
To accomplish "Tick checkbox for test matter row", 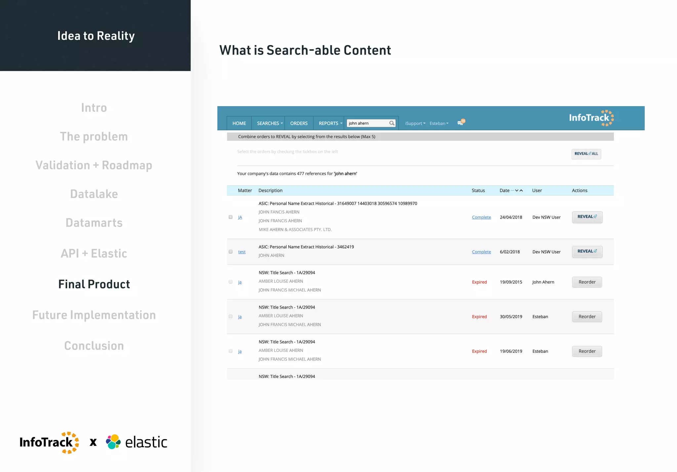I will (x=231, y=252).
